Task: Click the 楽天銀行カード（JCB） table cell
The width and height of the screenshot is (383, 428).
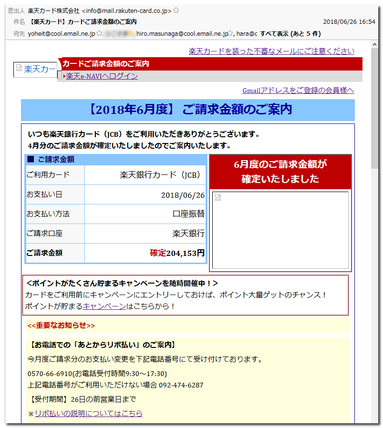Action: point(145,175)
